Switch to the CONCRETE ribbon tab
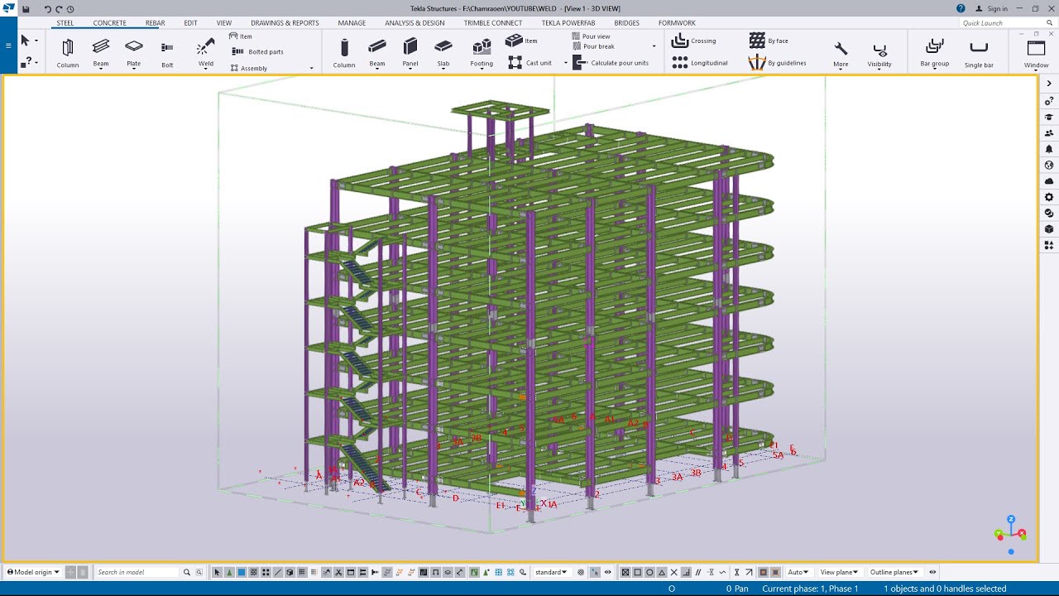The image size is (1059, 596). tap(110, 23)
